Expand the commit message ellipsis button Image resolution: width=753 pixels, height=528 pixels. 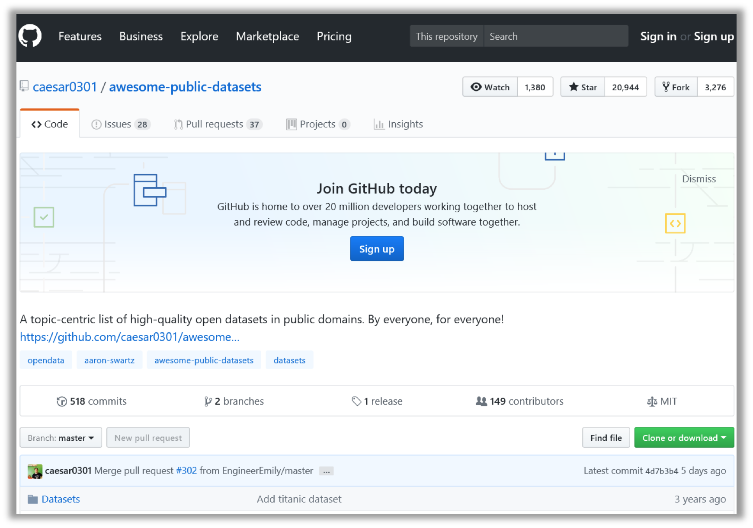pyautogui.click(x=327, y=471)
